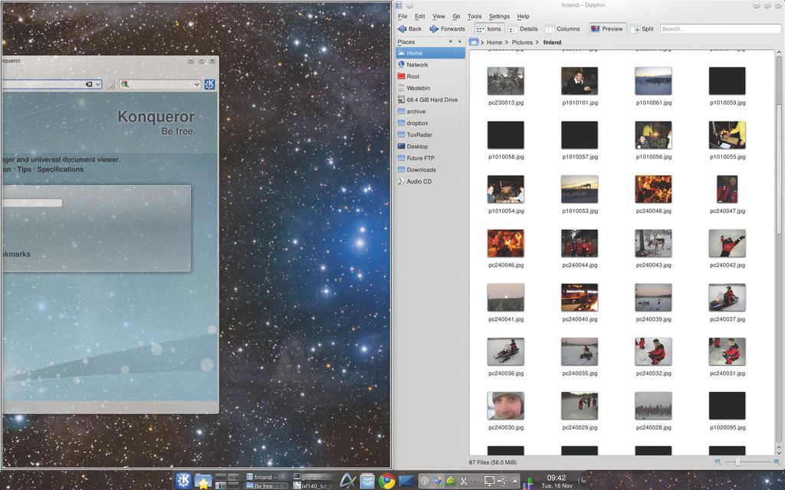
Task: Click the home icon in the breadcrumb bar
Action: point(474,42)
